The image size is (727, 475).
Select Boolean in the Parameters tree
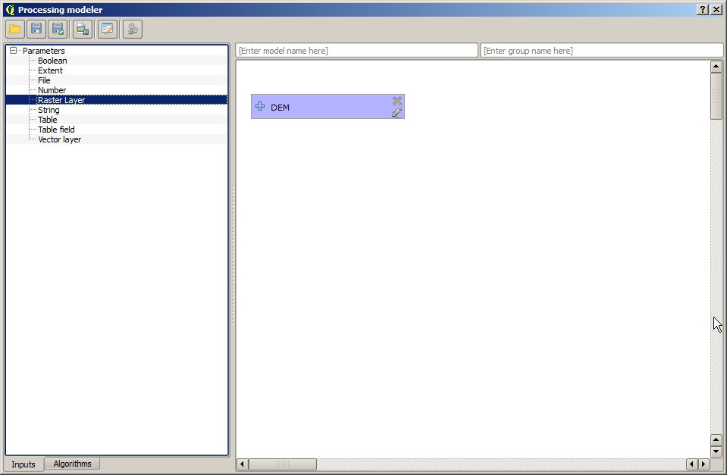tap(52, 61)
